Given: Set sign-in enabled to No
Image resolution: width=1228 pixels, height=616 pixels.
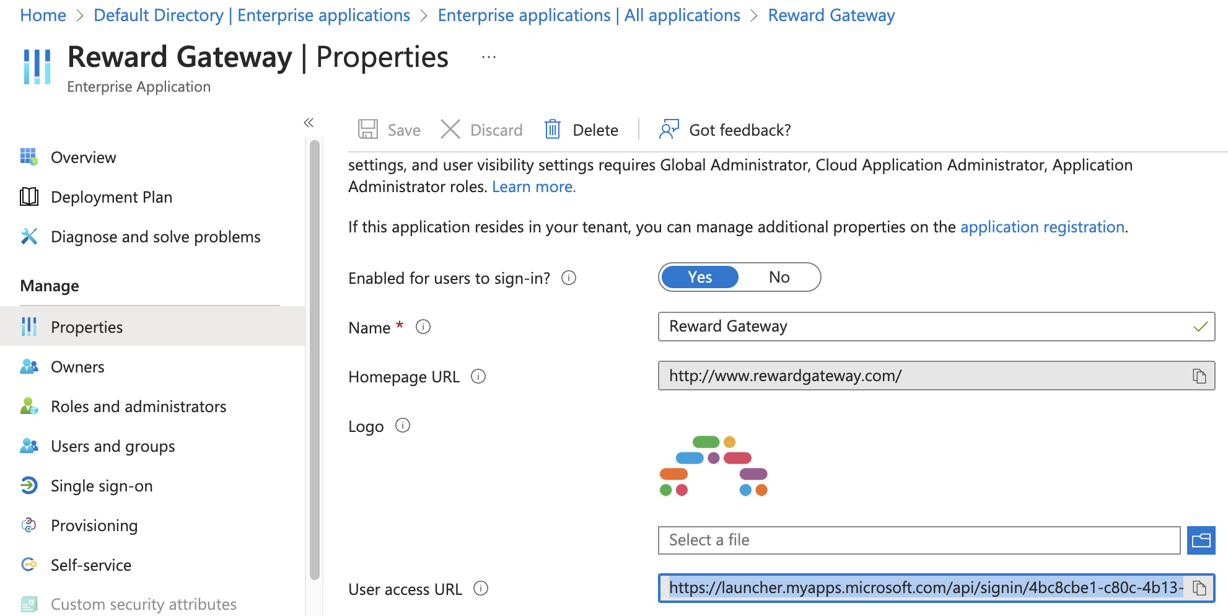Looking at the screenshot, I should coord(779,277).
